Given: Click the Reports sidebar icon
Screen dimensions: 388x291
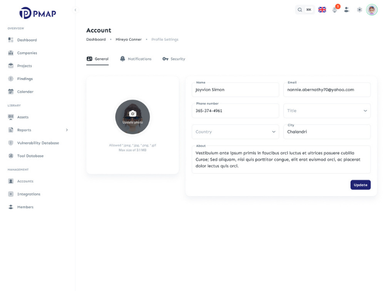Looking at the screenshot, I should pos(11,130).
